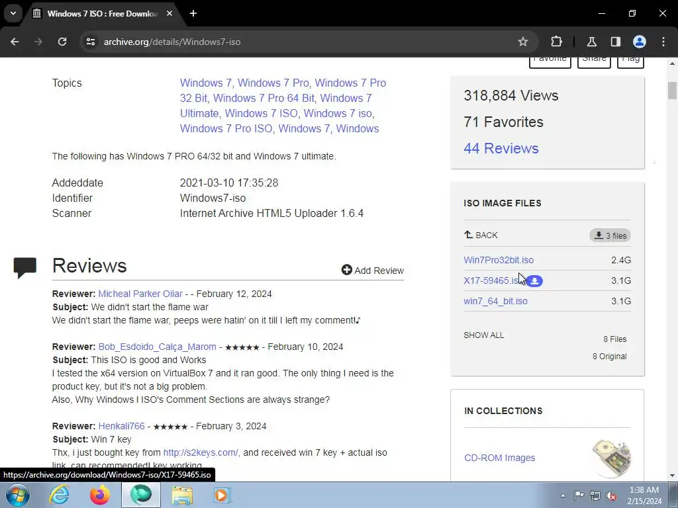
Task: Download Win7Pro32bit.iso
Action: [x=499, y=261]
